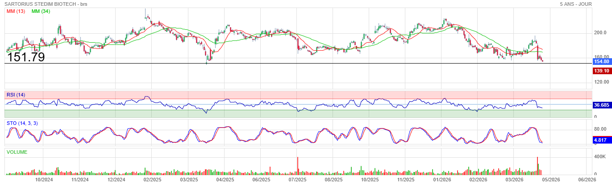The width and height of the screenshot is (612, 184).
Task: Click the SARTORIUS STEDIM BIOTECH chart title
Action: (46, 4)
